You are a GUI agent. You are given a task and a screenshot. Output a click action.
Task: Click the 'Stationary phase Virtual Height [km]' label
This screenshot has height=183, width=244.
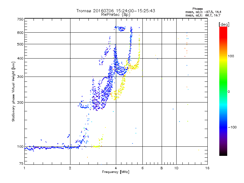pos(13,92)
